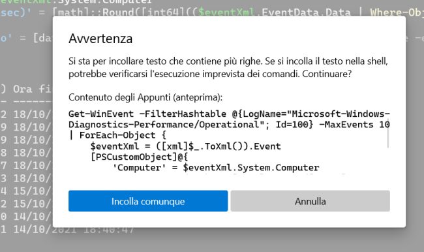Viewport: 424px width, 252px height.
Task: Click the Get-WinEvent line in the preview
Action: coord(229,114)
